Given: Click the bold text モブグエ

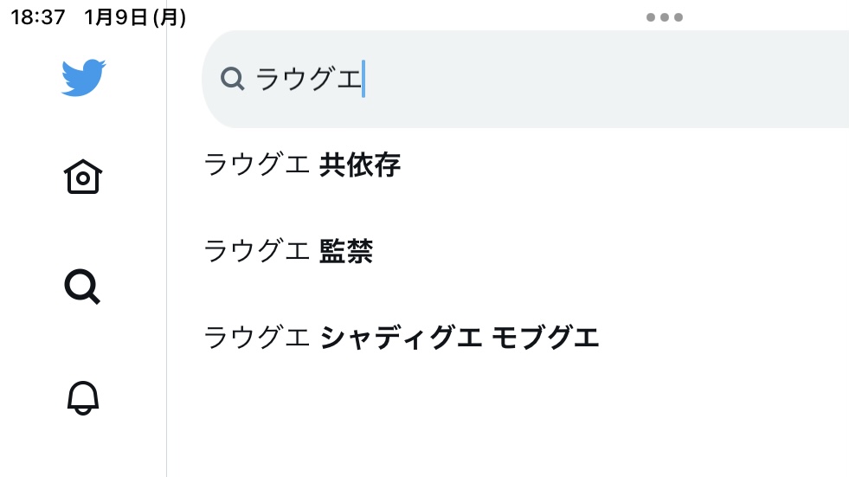Looking at the screenshot, I should 545,338.
